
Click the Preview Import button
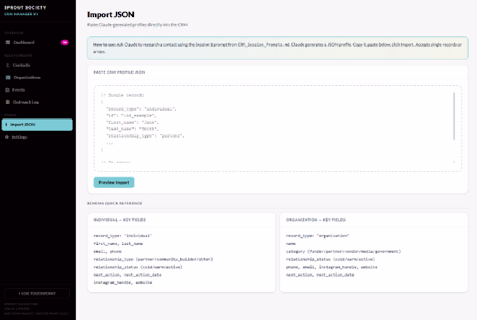pyautogui.click(x=114, y=182)
